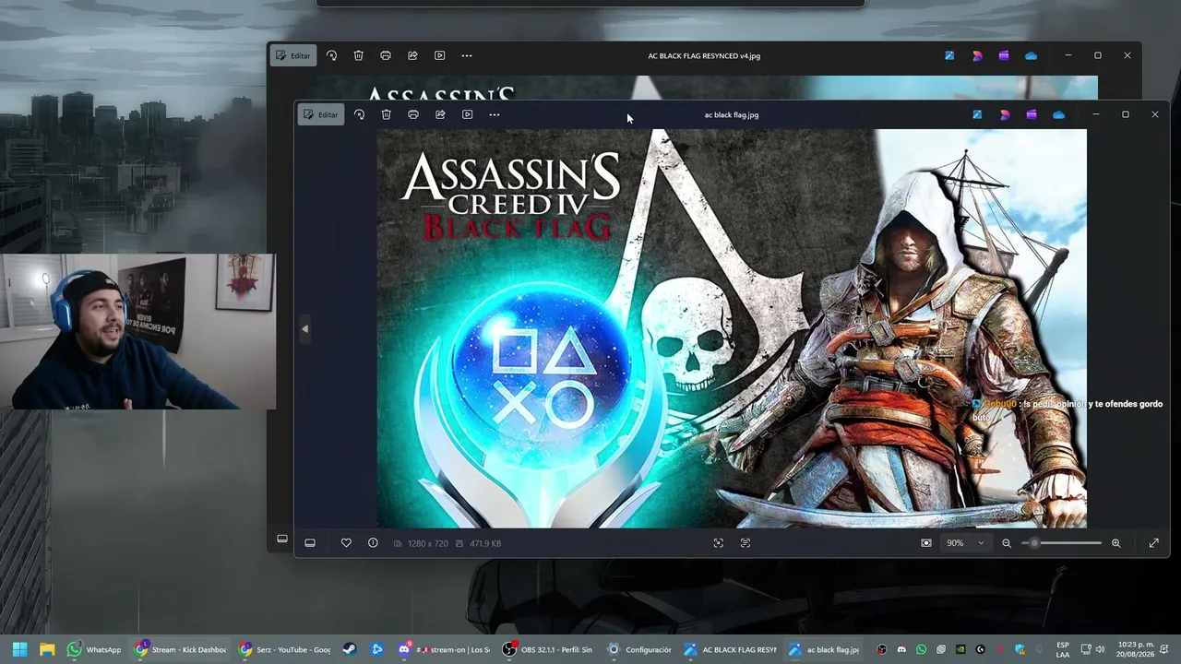Click the Assassin's Creed image in front window

[x=732, y=328]
